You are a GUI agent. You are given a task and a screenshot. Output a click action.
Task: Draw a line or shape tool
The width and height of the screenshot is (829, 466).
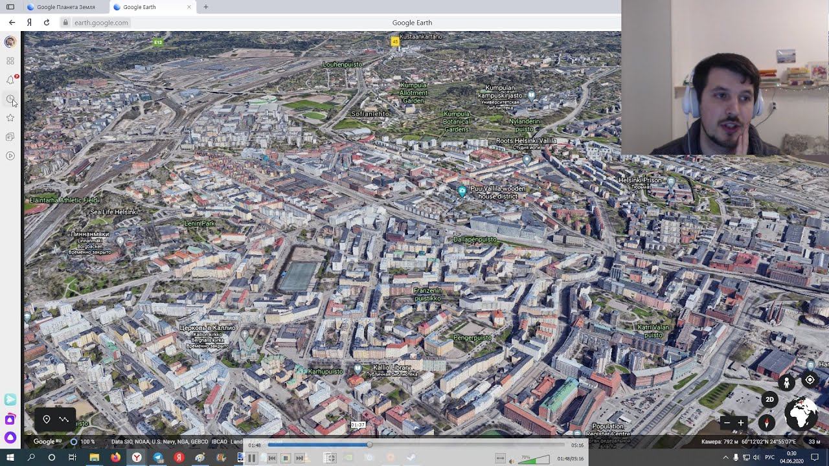click(63, 419)
